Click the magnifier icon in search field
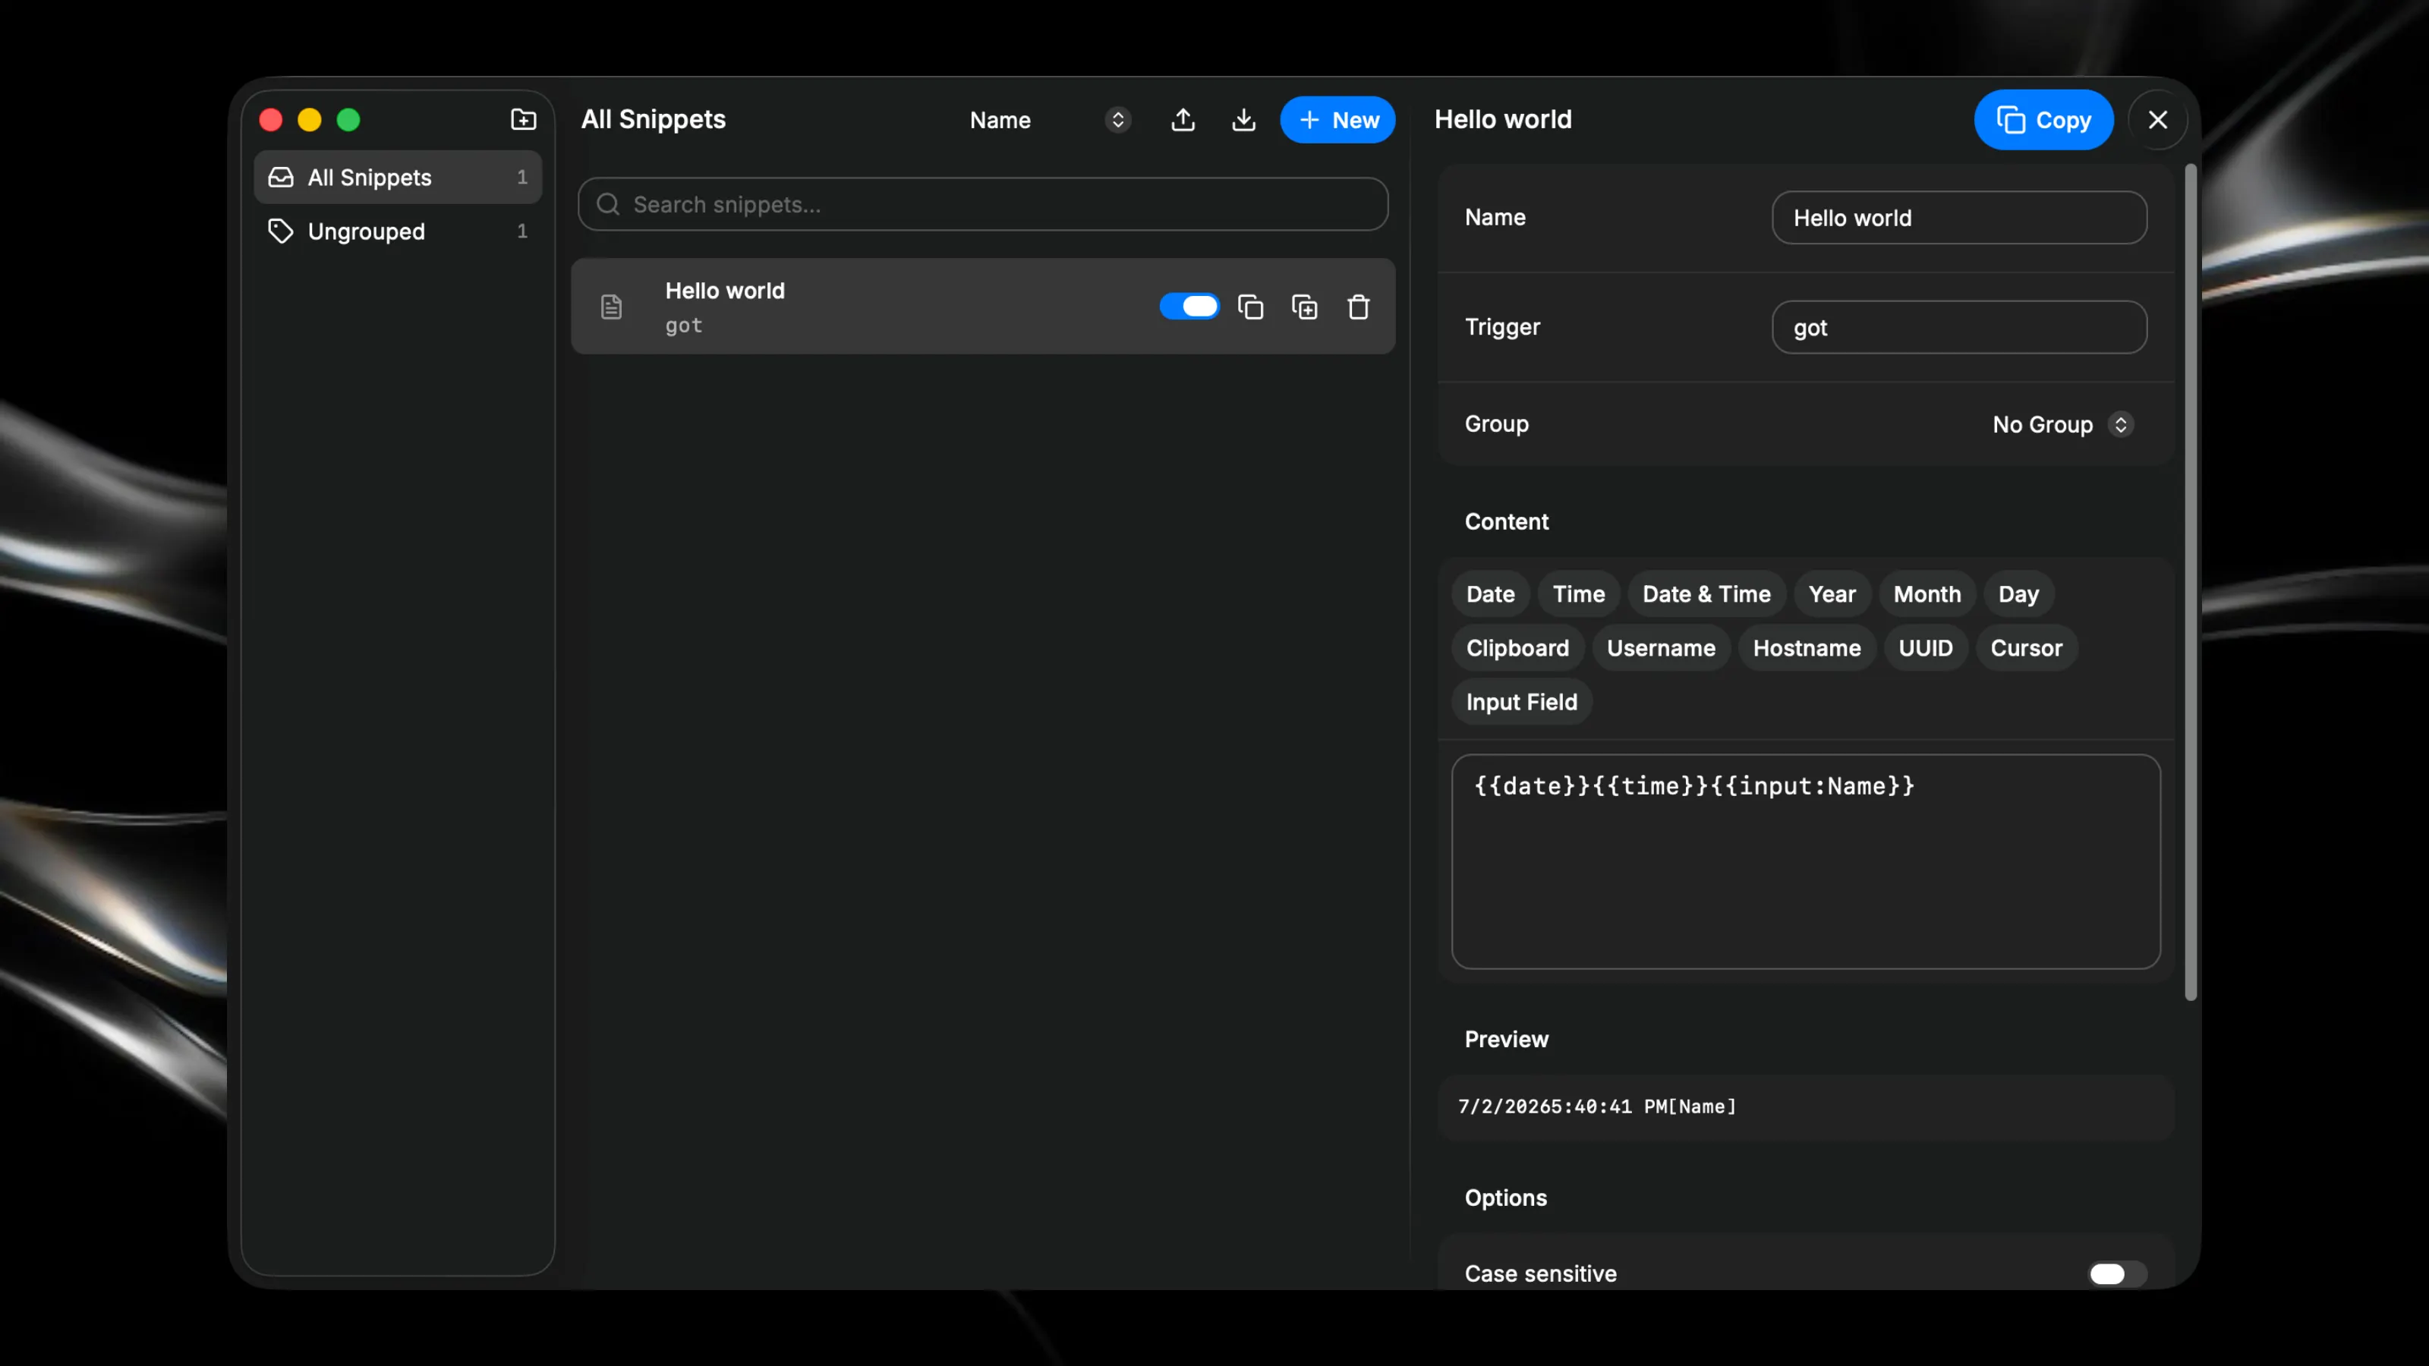Viewport: 2429px width, 1366px height. tap(608, 203)
